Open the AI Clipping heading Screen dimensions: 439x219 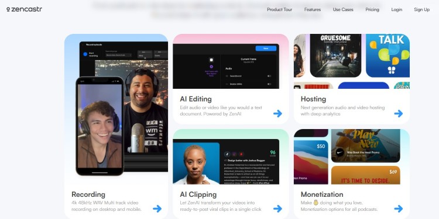point(198,194)
